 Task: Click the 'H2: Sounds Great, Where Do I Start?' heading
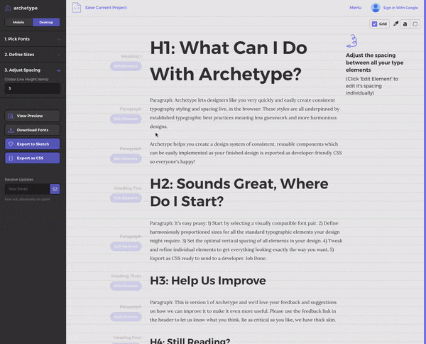(x=239, y=193)
